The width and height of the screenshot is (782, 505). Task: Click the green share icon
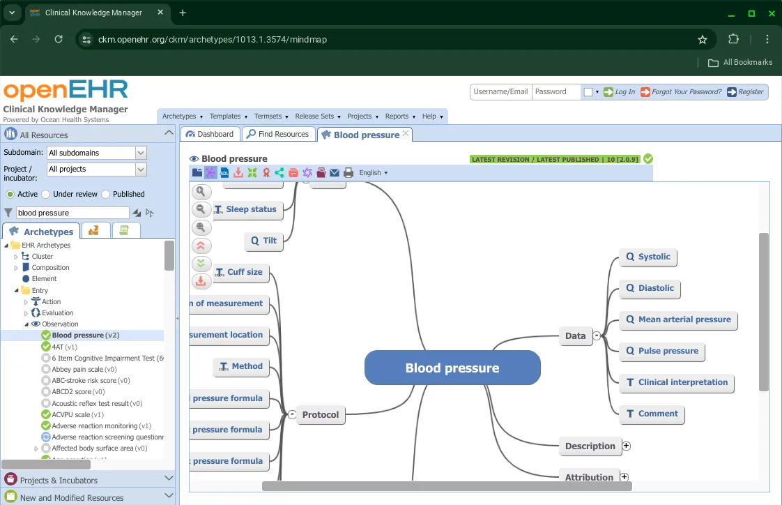(x=279, y=173)
